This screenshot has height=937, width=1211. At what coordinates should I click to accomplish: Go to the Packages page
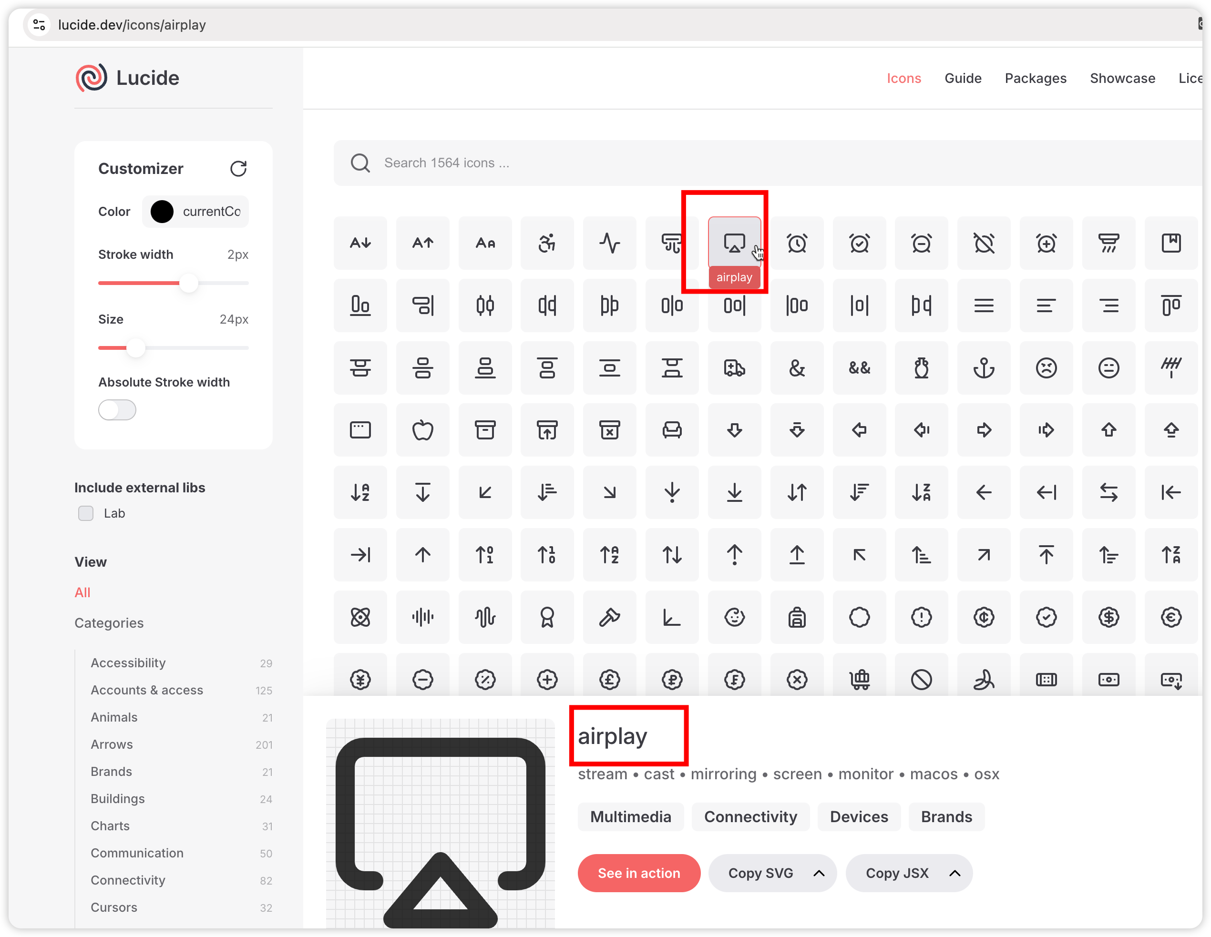tap(1035, 78)
